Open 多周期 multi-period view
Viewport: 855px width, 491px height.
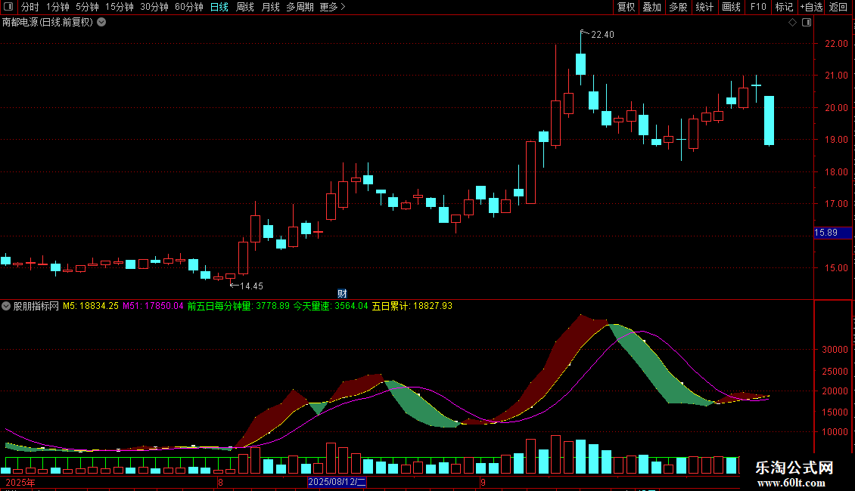click(x=300, y=7)
